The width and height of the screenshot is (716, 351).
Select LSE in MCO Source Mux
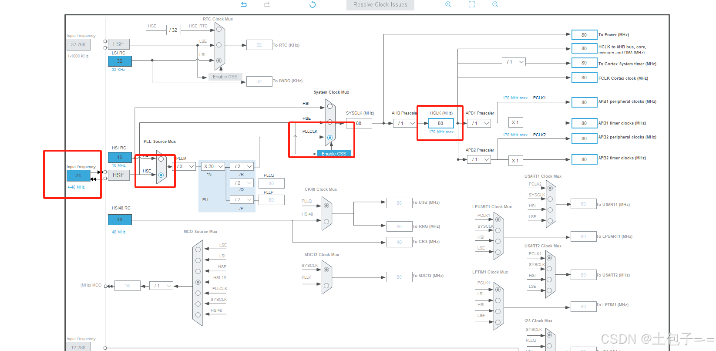[198, 250]
